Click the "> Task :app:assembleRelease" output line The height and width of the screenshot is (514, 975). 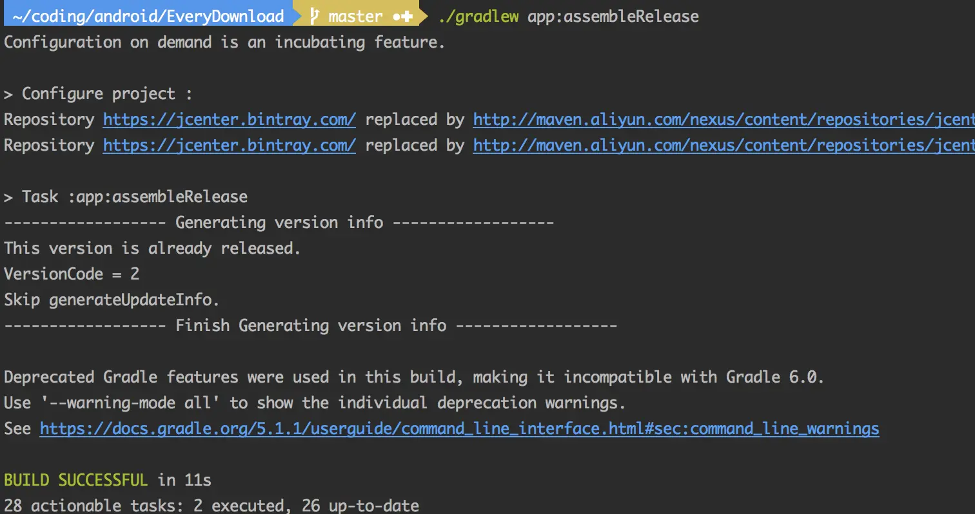coord(126,196)
